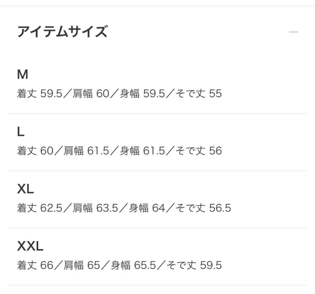Click 身幅 59.5 in the M row
Viewport: 315px width, 294px height.
143,94
